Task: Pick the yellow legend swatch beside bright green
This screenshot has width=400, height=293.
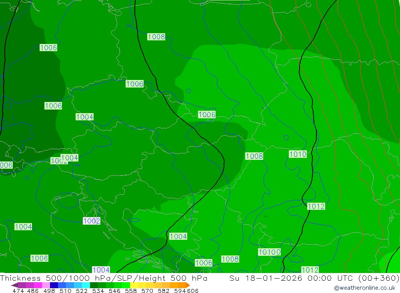Action: click(x=134, y=285)
